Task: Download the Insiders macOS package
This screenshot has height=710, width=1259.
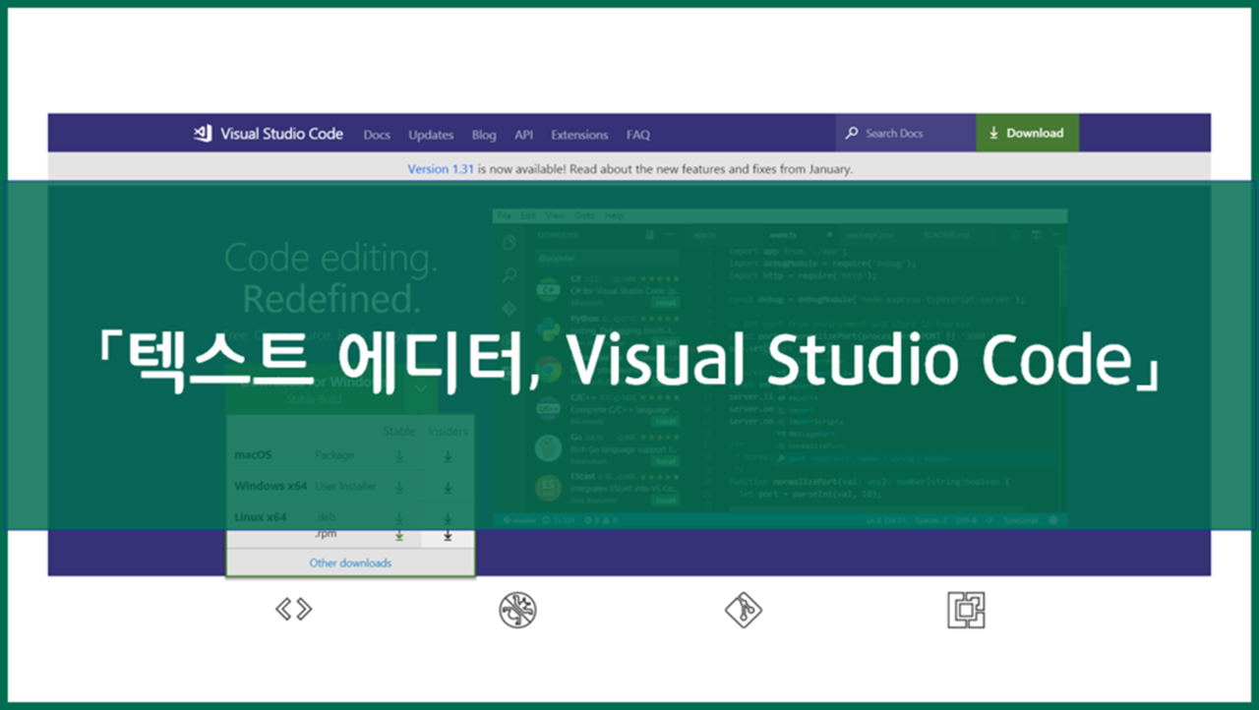Action: click(448, 456)
